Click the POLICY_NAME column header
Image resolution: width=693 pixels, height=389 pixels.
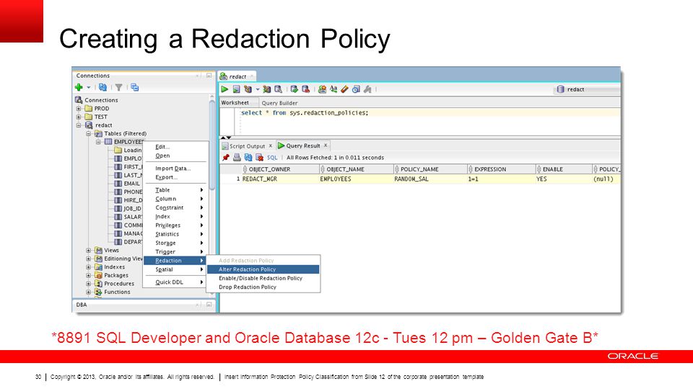point(430,169)
